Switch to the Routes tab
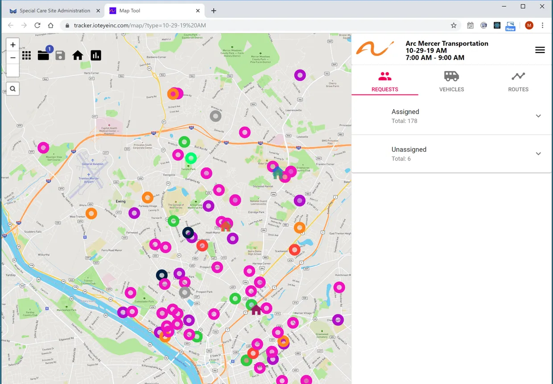Screen dimensions: 553x384 [x=518, y=81]
